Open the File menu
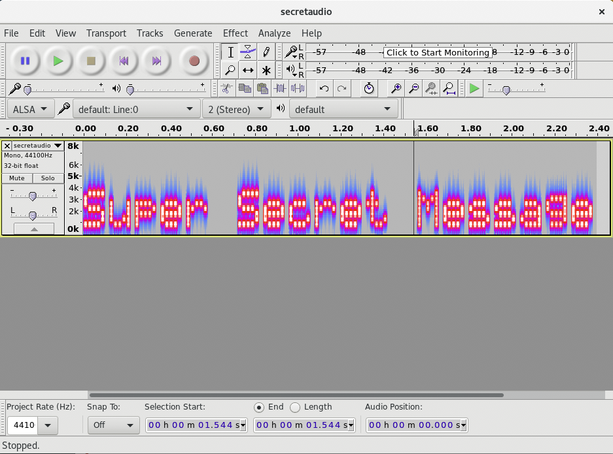 tap(11, 33)
